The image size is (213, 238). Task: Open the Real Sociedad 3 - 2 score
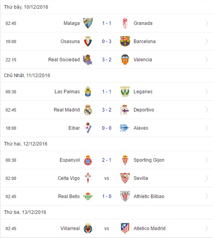point(107,59)
